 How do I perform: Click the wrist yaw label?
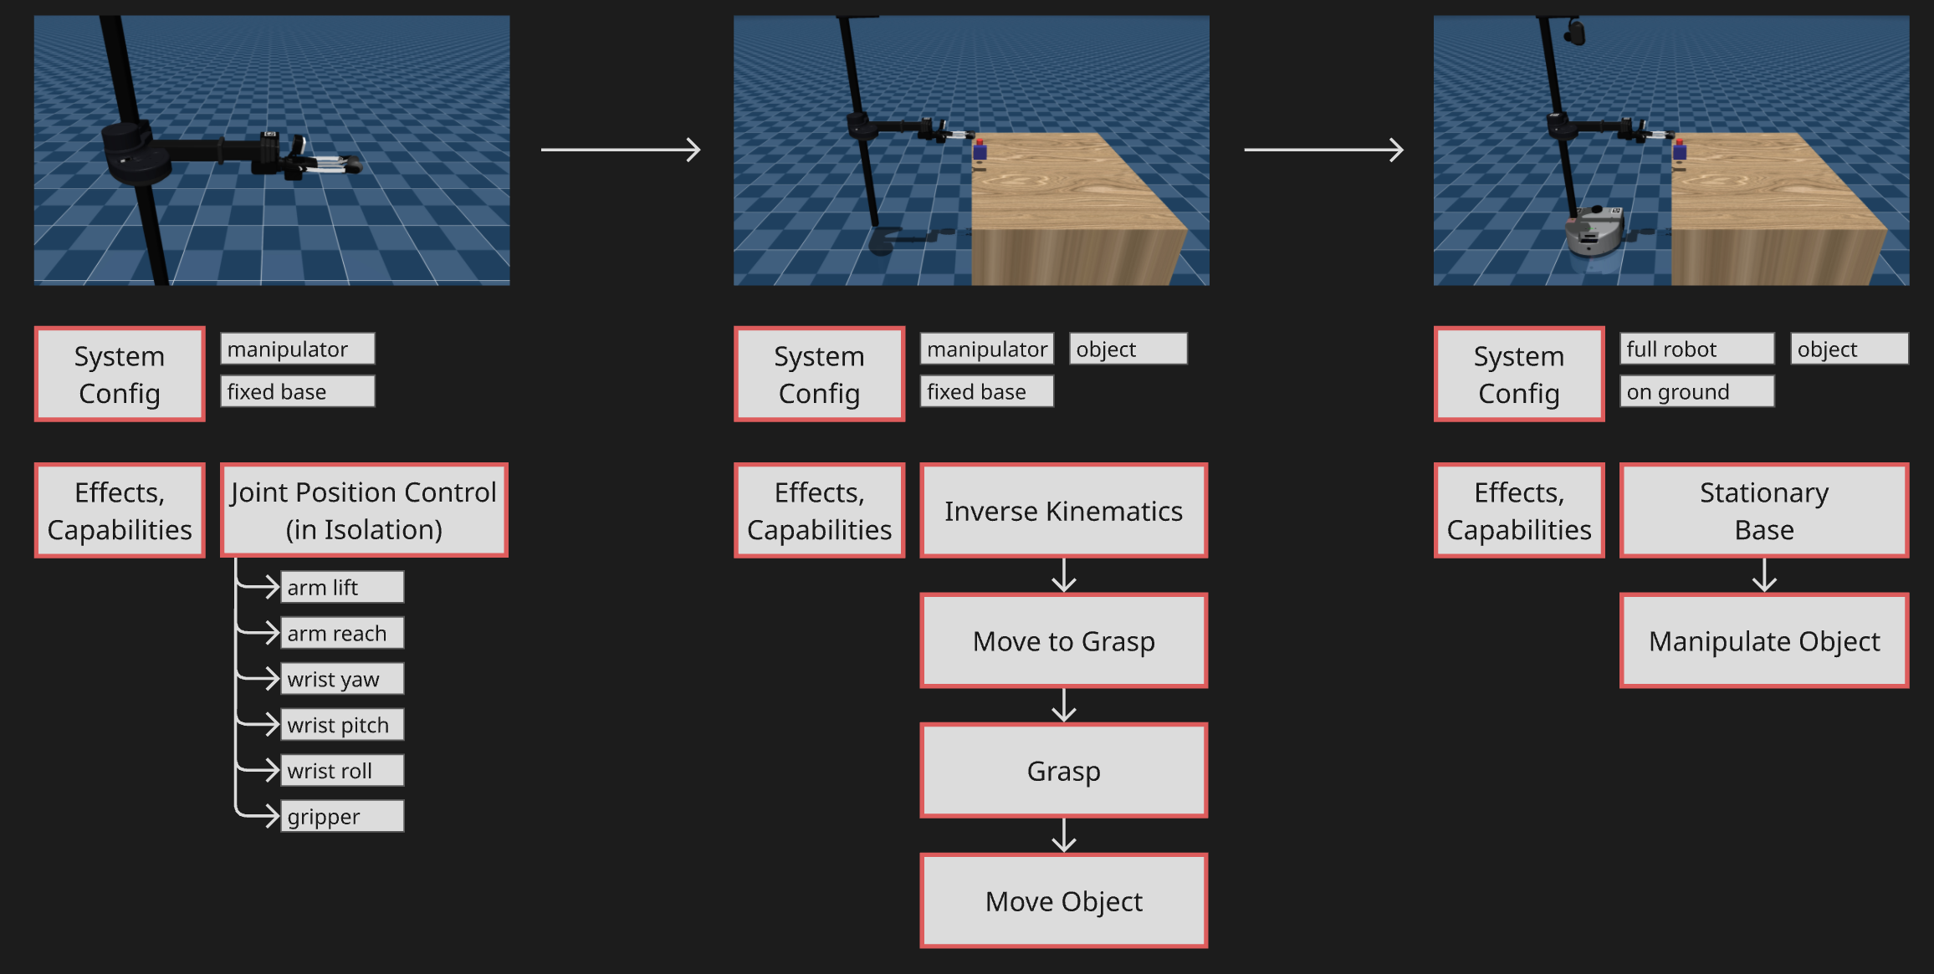click(x=341, y=679)
